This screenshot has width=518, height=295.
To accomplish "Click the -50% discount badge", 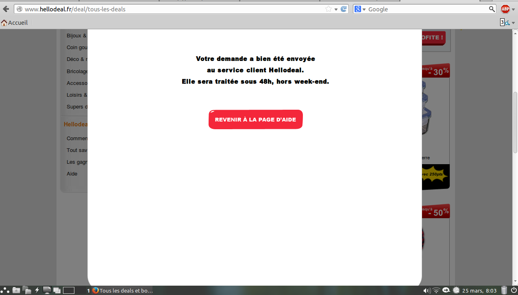I will point(435,212).
